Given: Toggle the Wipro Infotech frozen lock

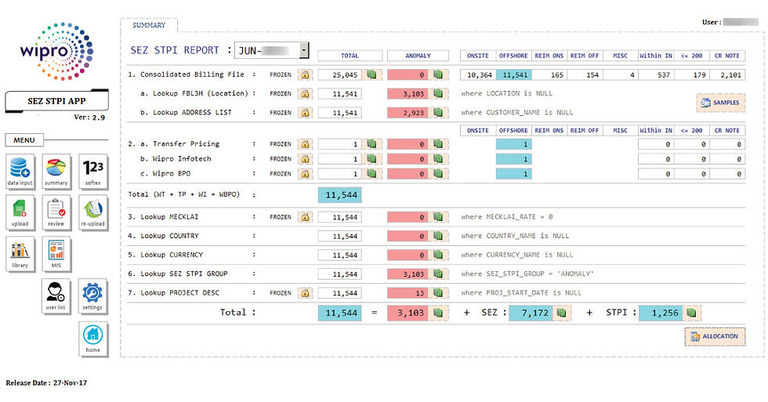Looking at the screenshot, I should [305, 159].
